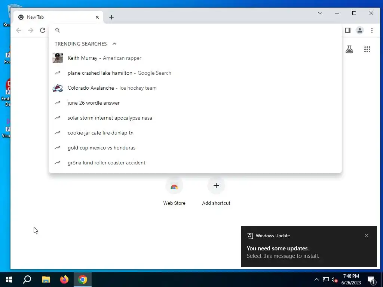Image resolution: width=383 pixels, height=287 pixels.
Task: Click the forward navigation arrow
Action: [x=31, y=30]
